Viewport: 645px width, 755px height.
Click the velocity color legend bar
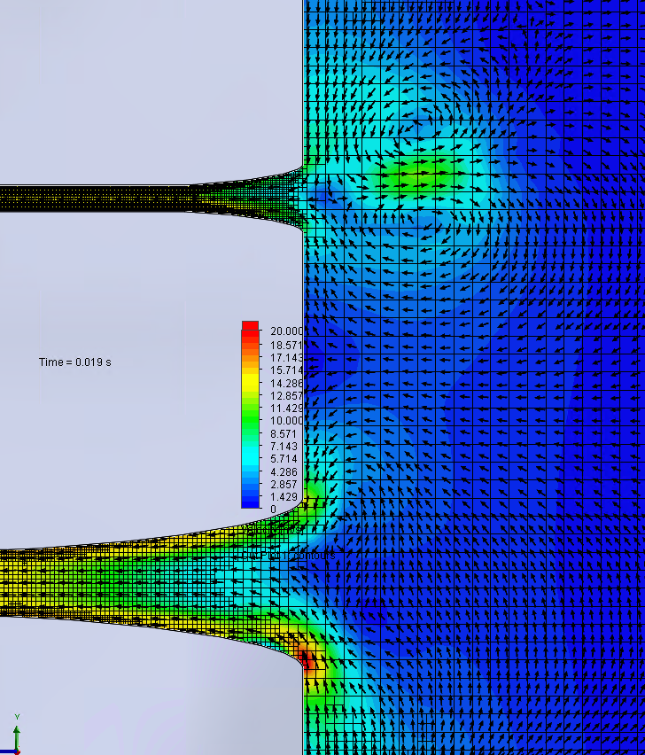250,415
